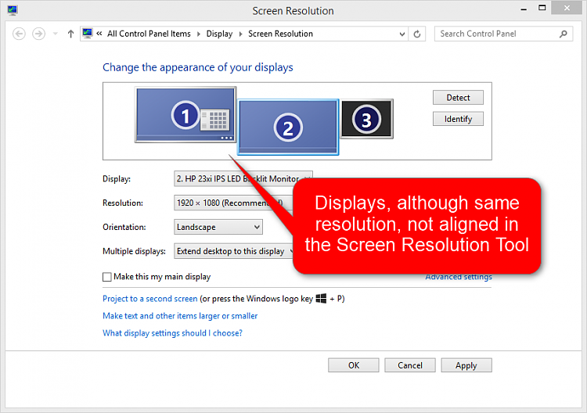Expand arrow after All Control Panel Items
This screenshot has width=587, height=413.
pos(199,34)
